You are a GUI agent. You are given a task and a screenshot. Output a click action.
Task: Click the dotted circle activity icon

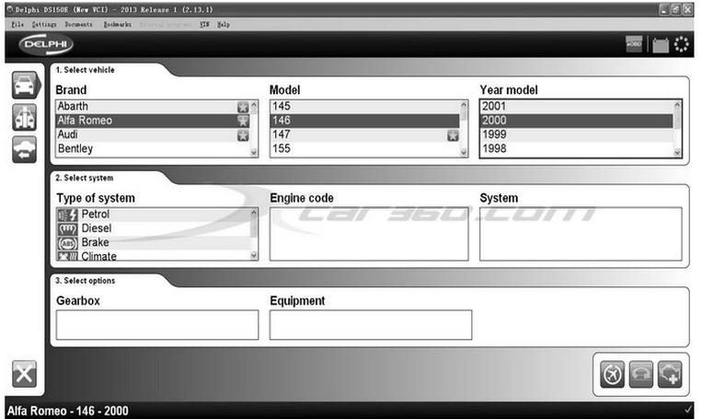[x=681, y=44]
